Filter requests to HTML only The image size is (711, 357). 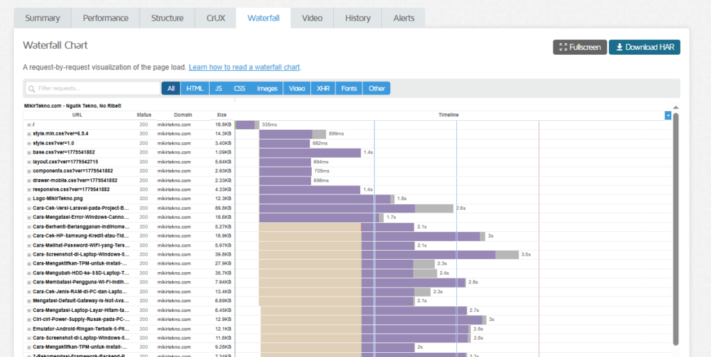195,88
